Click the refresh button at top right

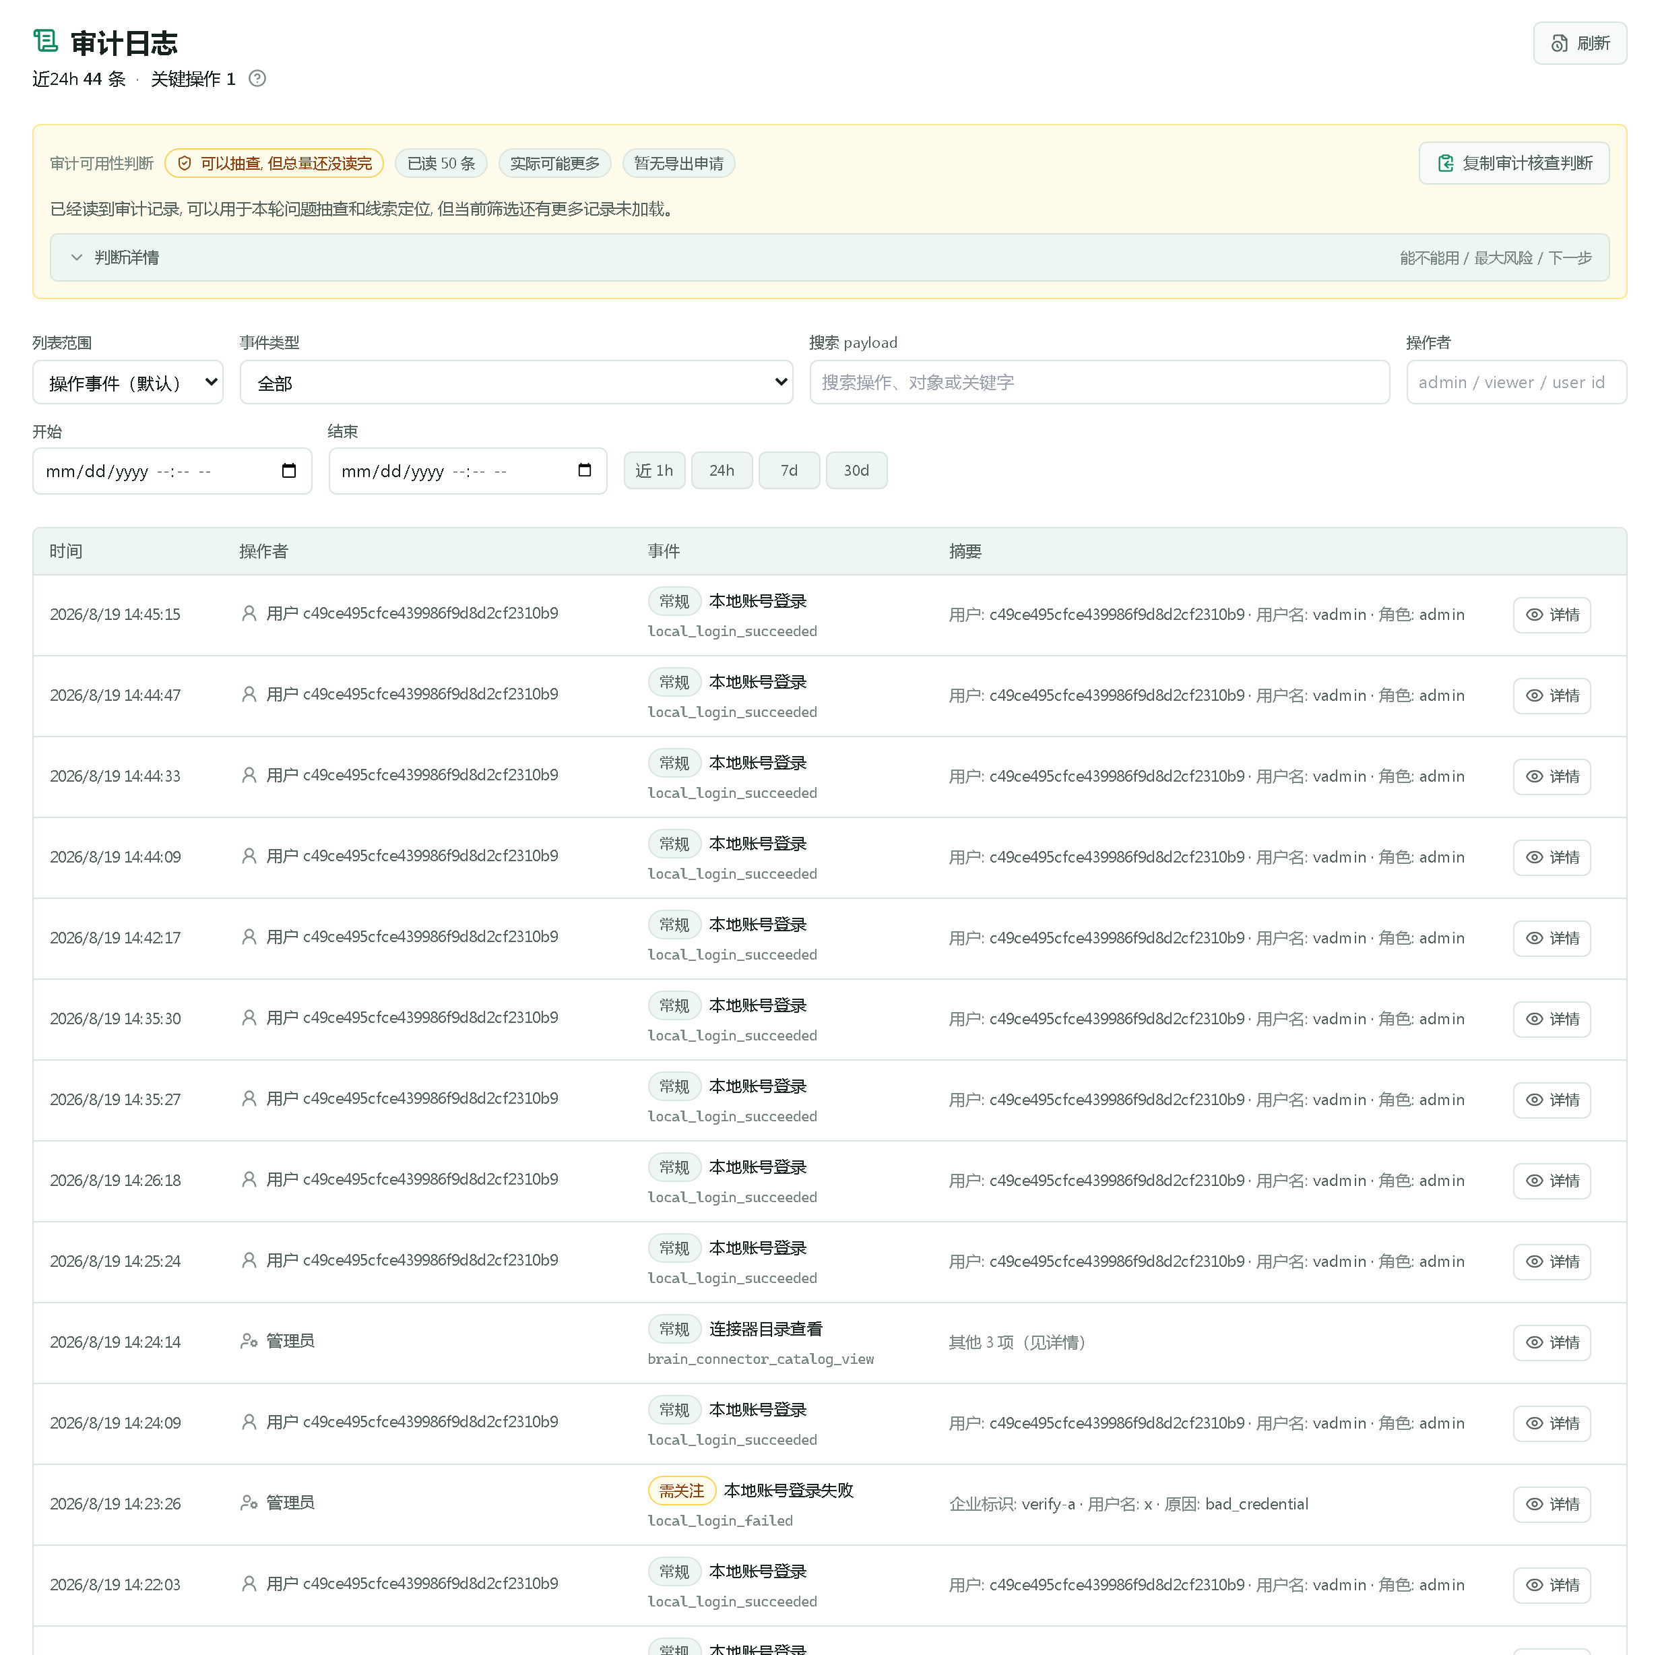(x=1579, y=43)
